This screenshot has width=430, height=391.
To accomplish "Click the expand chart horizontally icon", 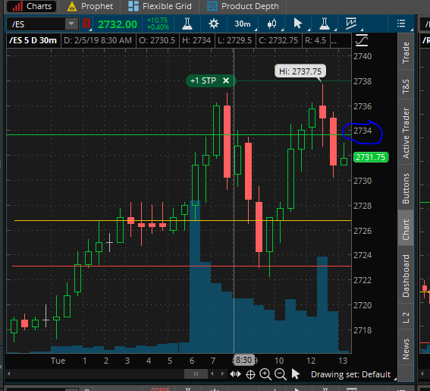I will tap(235, 374).
